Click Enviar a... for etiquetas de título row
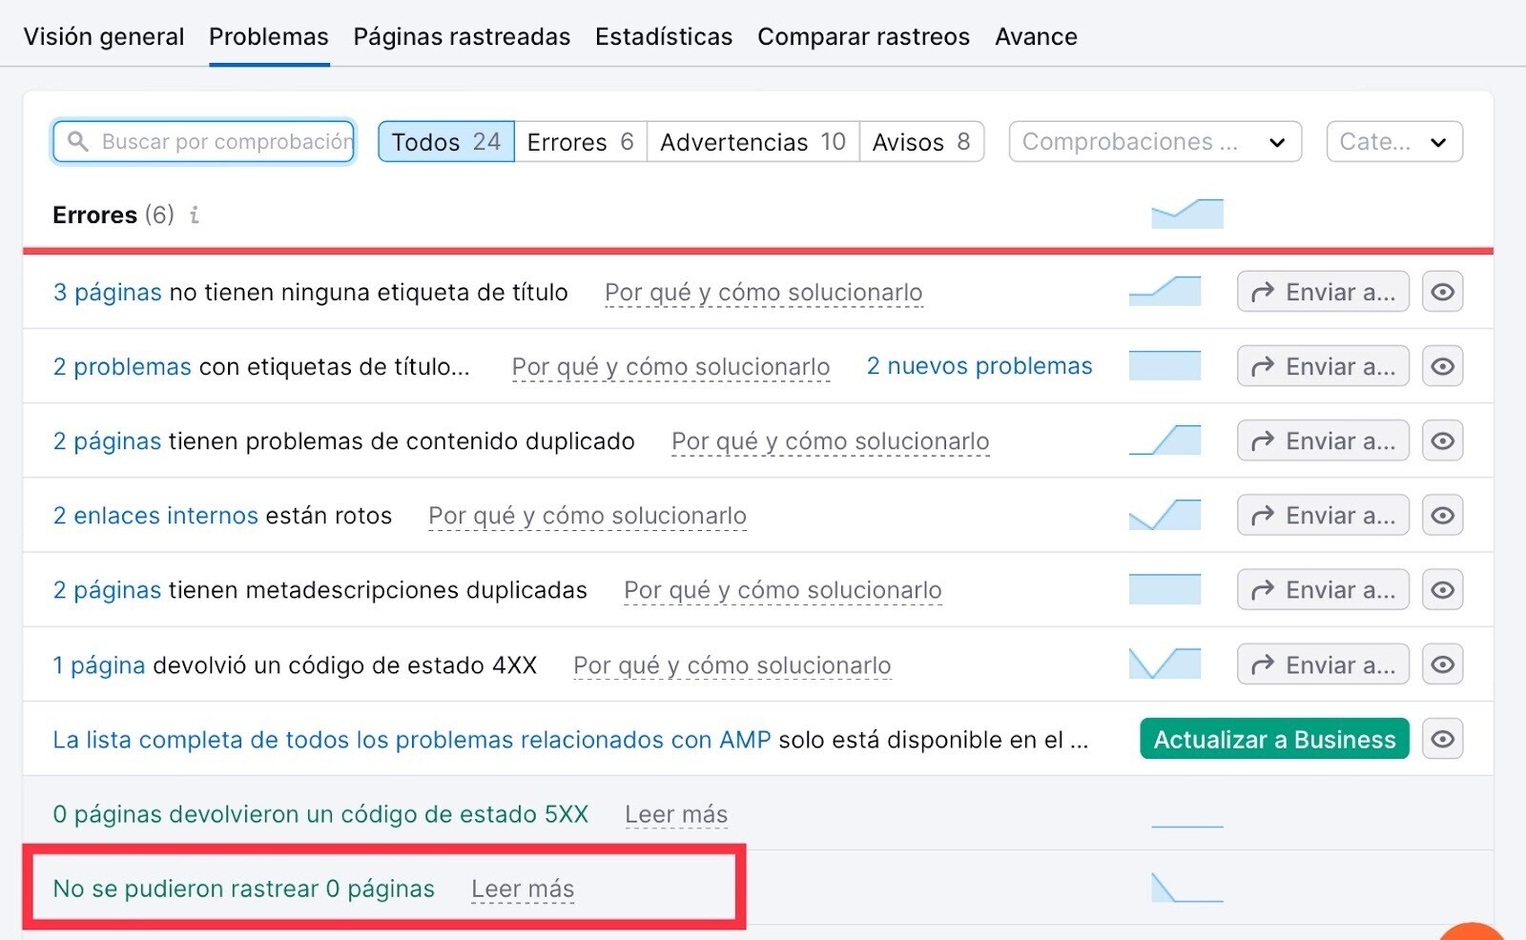 [1323, 366]
